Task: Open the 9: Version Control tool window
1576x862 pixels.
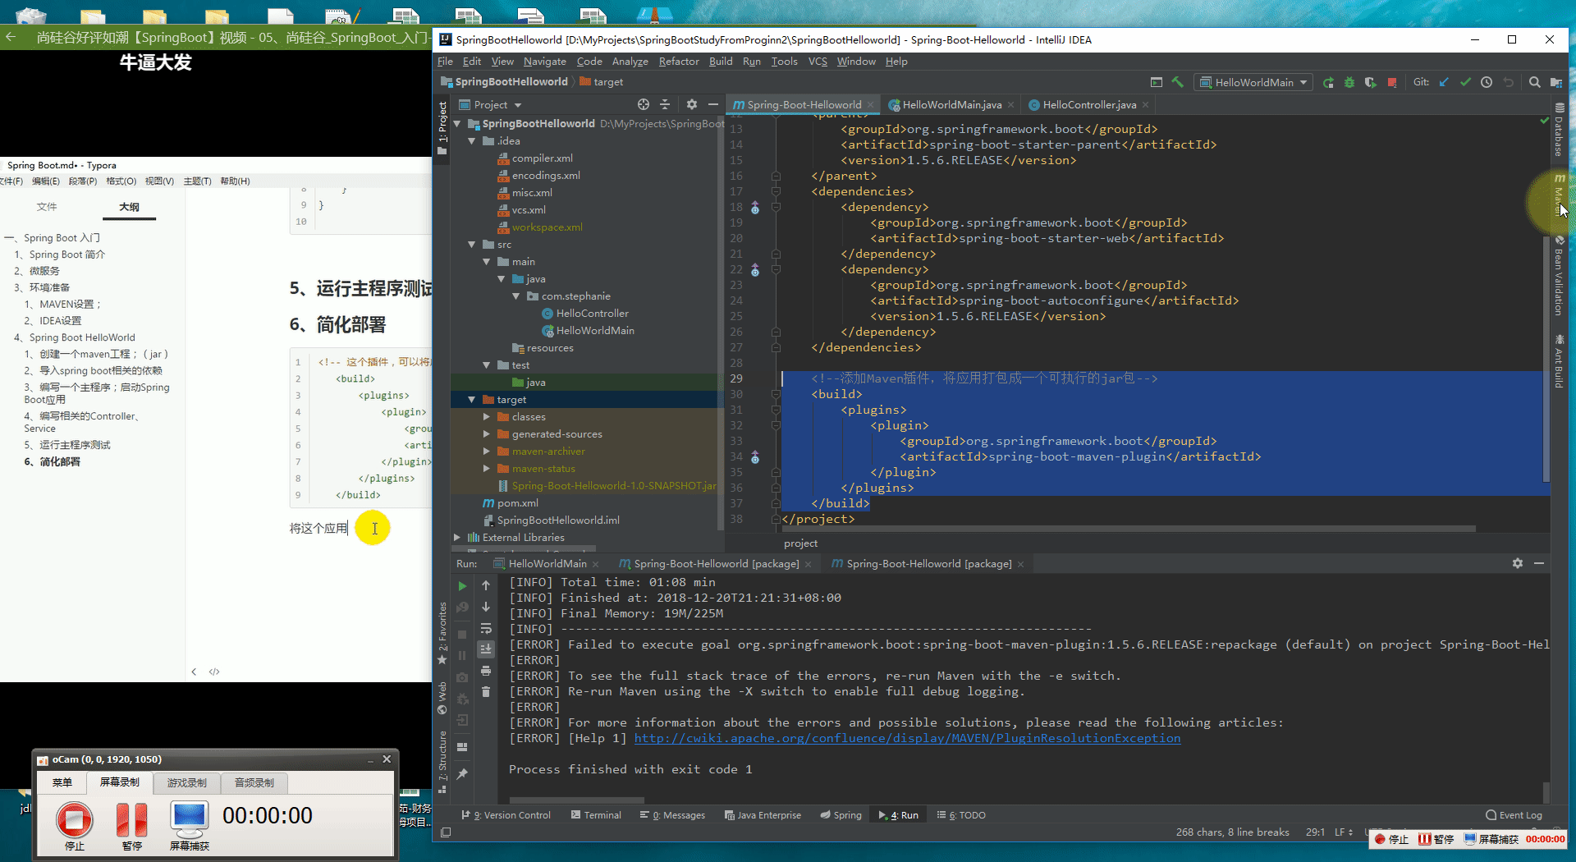Action: (506, 815)
